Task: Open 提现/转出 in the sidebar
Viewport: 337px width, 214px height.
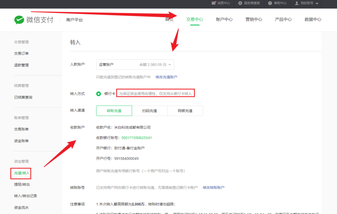Action: coord(22,185)
